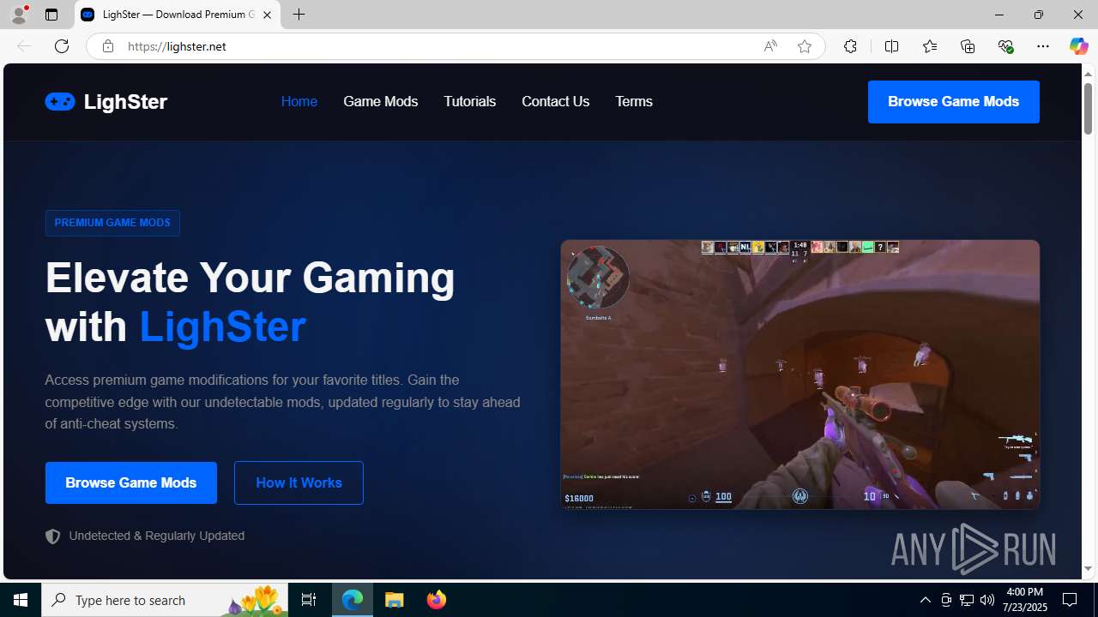Viewport: 1098px width, 617px height.
Task: Click the scrollbar down arrow
Action: coord(1088,568)
